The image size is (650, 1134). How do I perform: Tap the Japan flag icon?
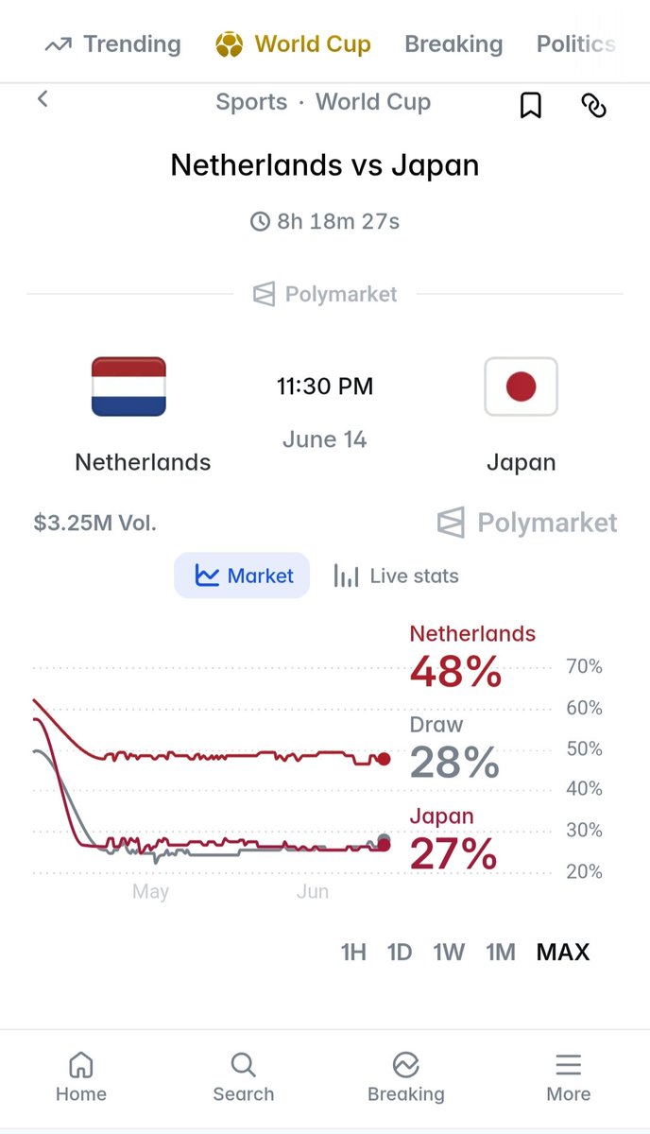(x=521, y=387)
